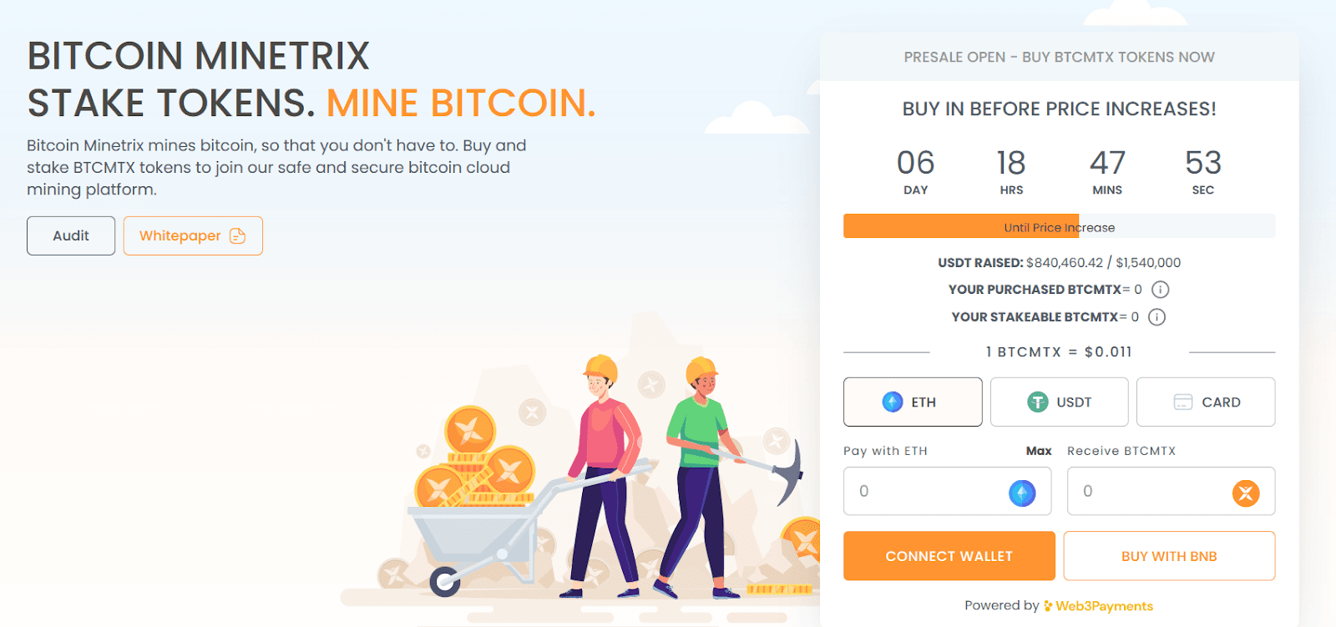Click the document icon on Whitepaper button
This screenshot has width=1336, height=627.
(x=238, y=236)
